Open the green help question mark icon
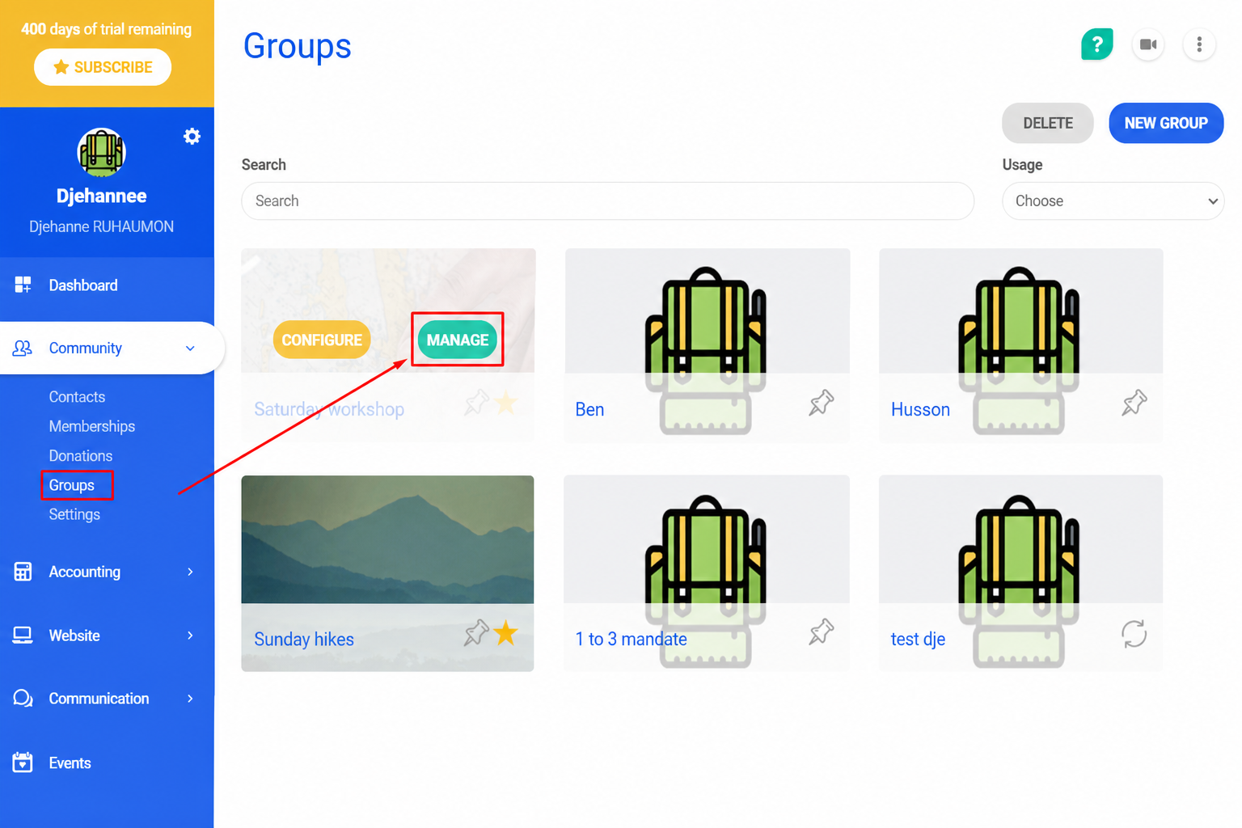The height and width of the screenshot is (828, 1242). pyautogui.click(x=1096, y=44)
